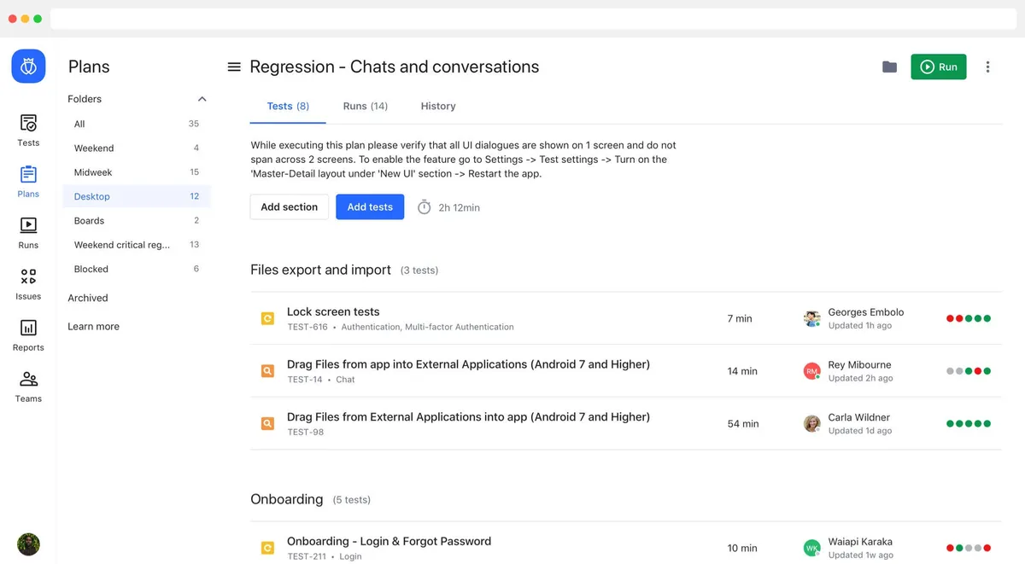
Task: Open the Tests section in sidebar
Action: 28,130
